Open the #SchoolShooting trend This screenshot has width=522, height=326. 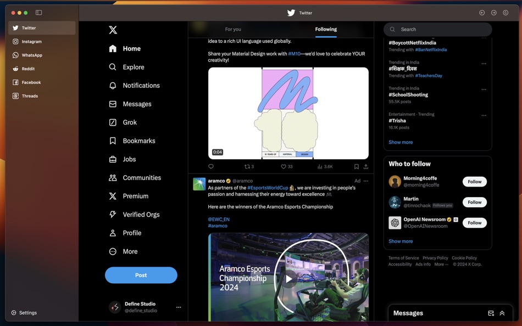click(408, 95)
